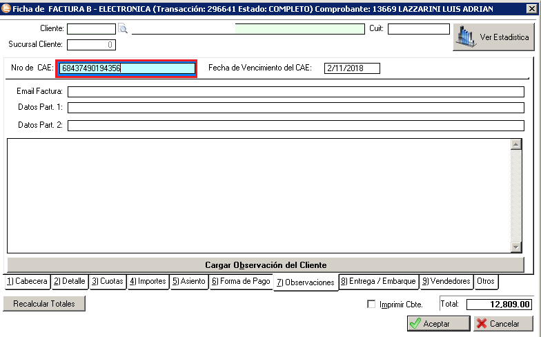Focus the Email Factura text field
Image resolution: width=541 pixels, height=337 pixels.
coord(295,92)
